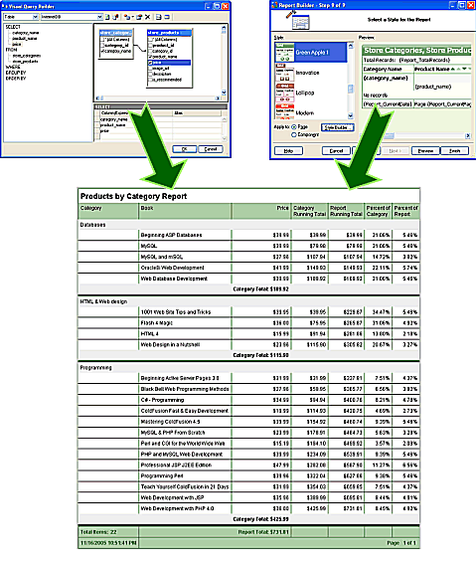Select the Innovation style thumbnail
476x563 pixels.
[285, 73]
